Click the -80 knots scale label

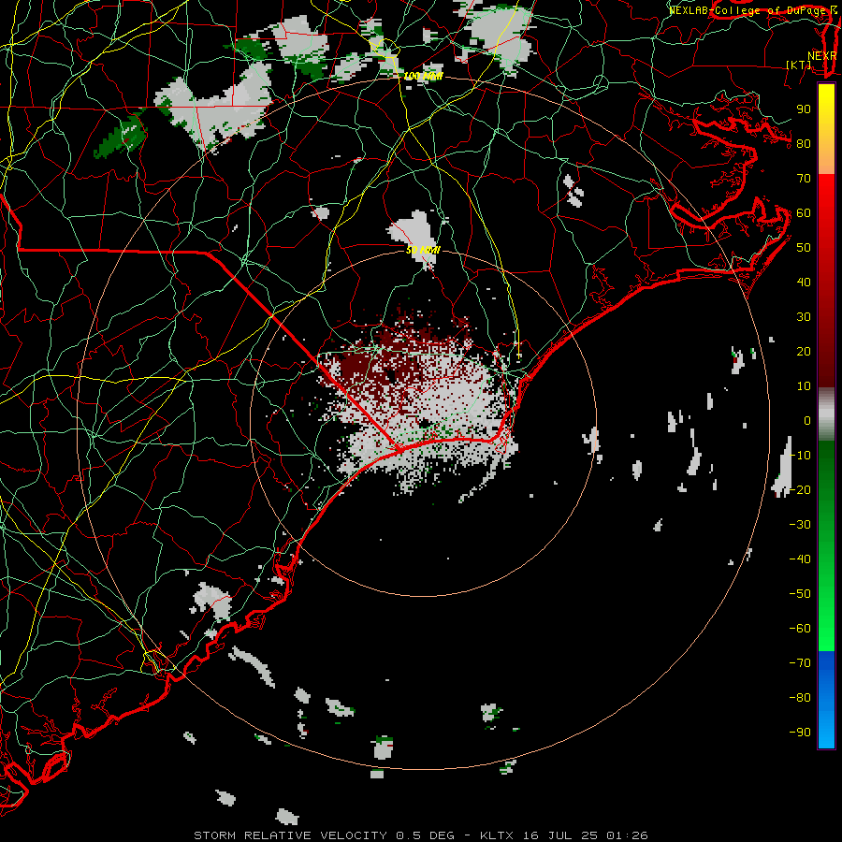pos(800,698)
